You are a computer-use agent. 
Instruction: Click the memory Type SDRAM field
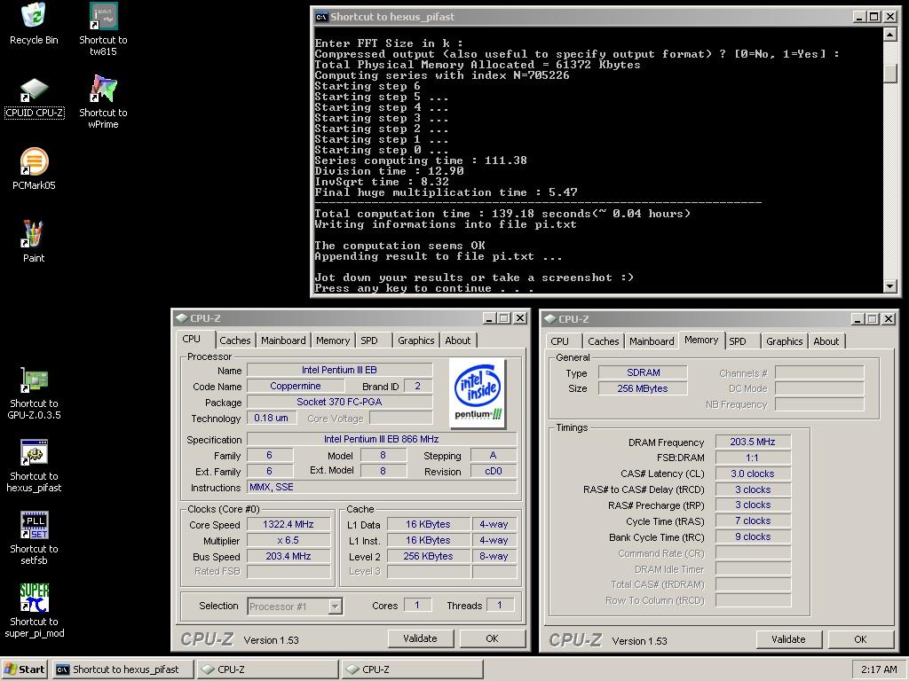pos(643,373)
